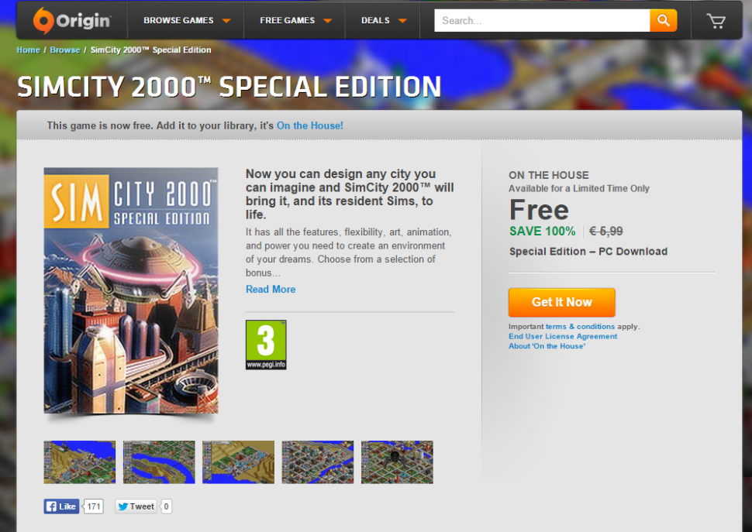Click the Twitter Tweet button
752x532 pixels.
(x=136, y=506)
